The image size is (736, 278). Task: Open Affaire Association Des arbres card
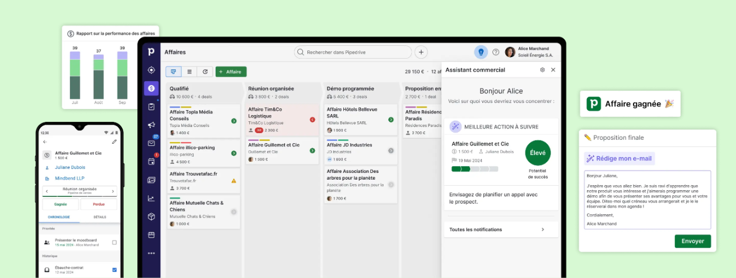[x=361, y=185]
